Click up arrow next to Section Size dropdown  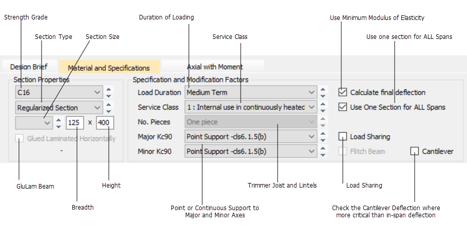pos(58,120)
